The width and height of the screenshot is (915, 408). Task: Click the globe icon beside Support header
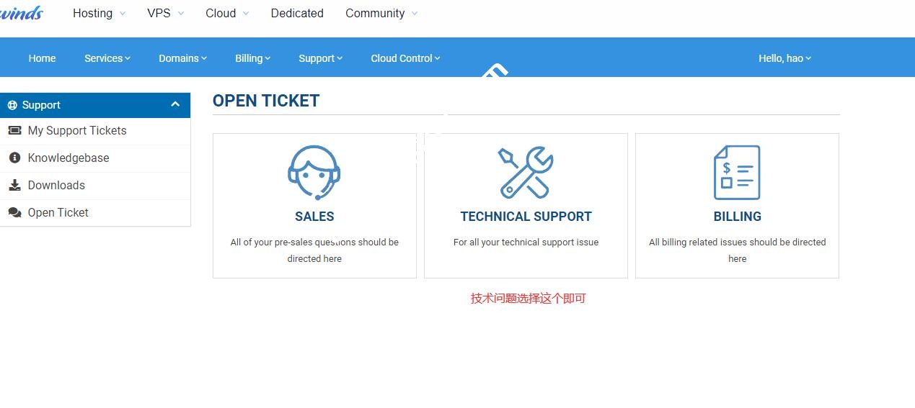[12, 105]
